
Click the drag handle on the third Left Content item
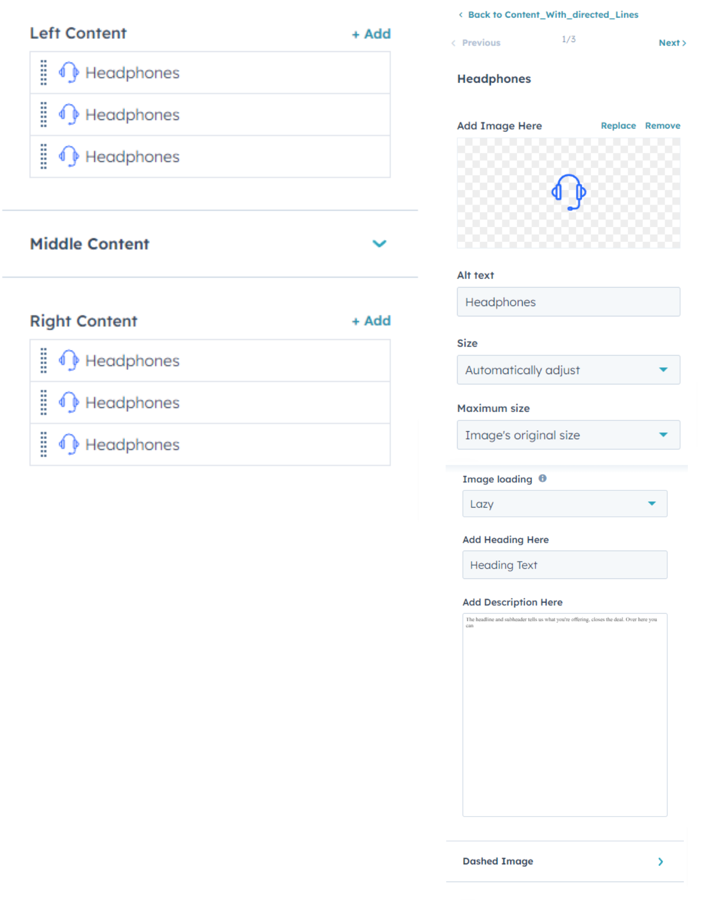click(43, 156)
